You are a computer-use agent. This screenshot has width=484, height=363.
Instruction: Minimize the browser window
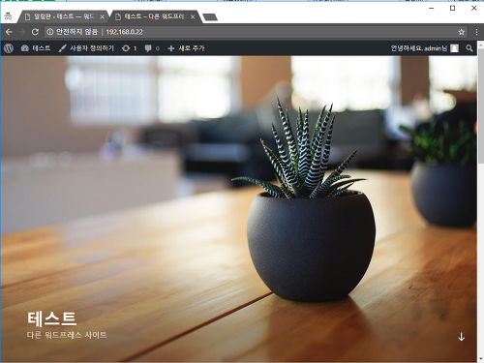click(432, 8)
